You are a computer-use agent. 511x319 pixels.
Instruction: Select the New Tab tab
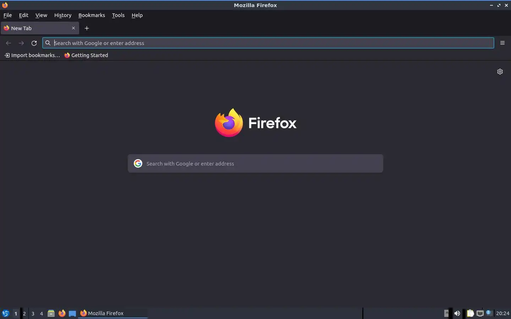coord(40,28)
